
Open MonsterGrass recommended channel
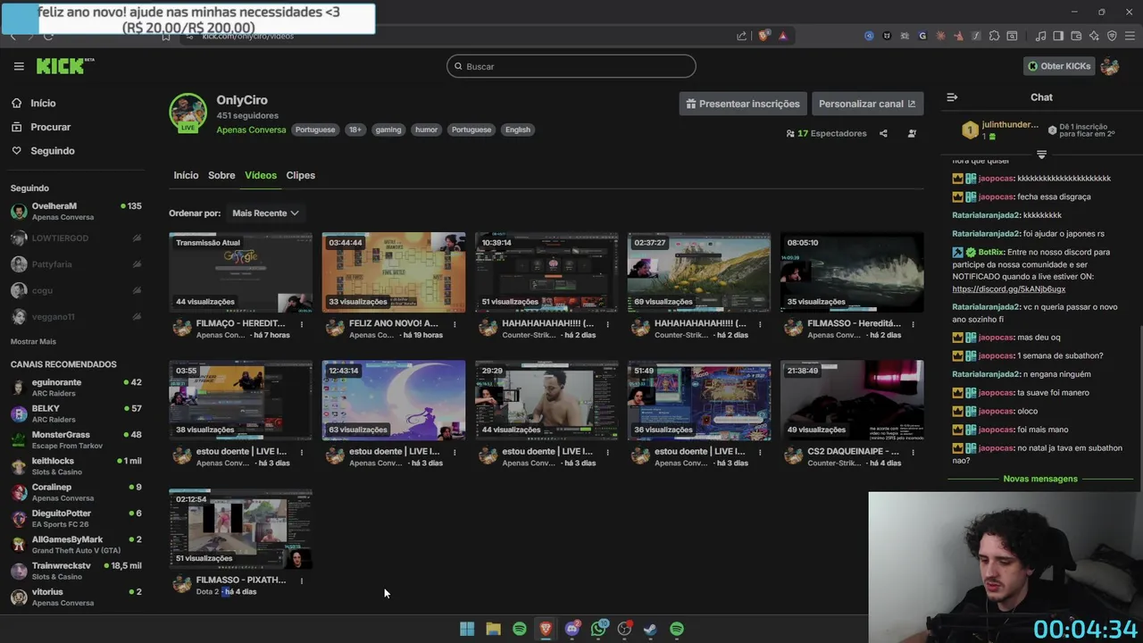[76, 439]
